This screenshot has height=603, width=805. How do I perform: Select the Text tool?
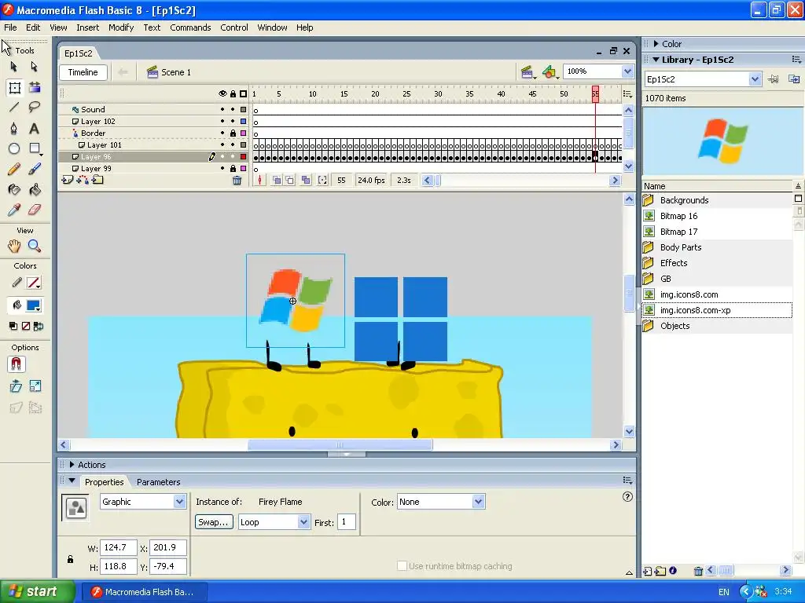click(34, 128)
